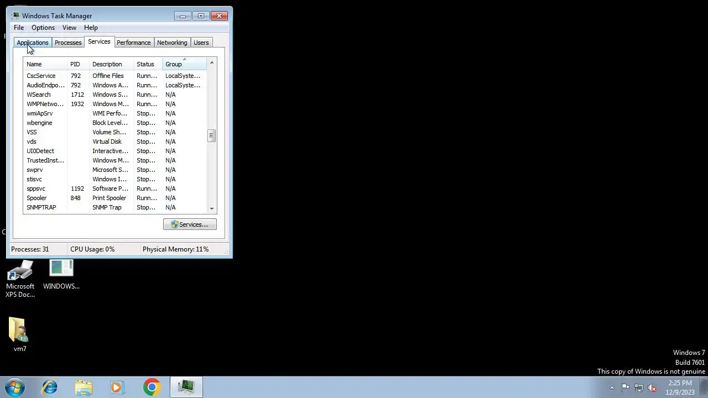Click the muted volume tray icon
The image size is (708, 398).
(652, 387)
